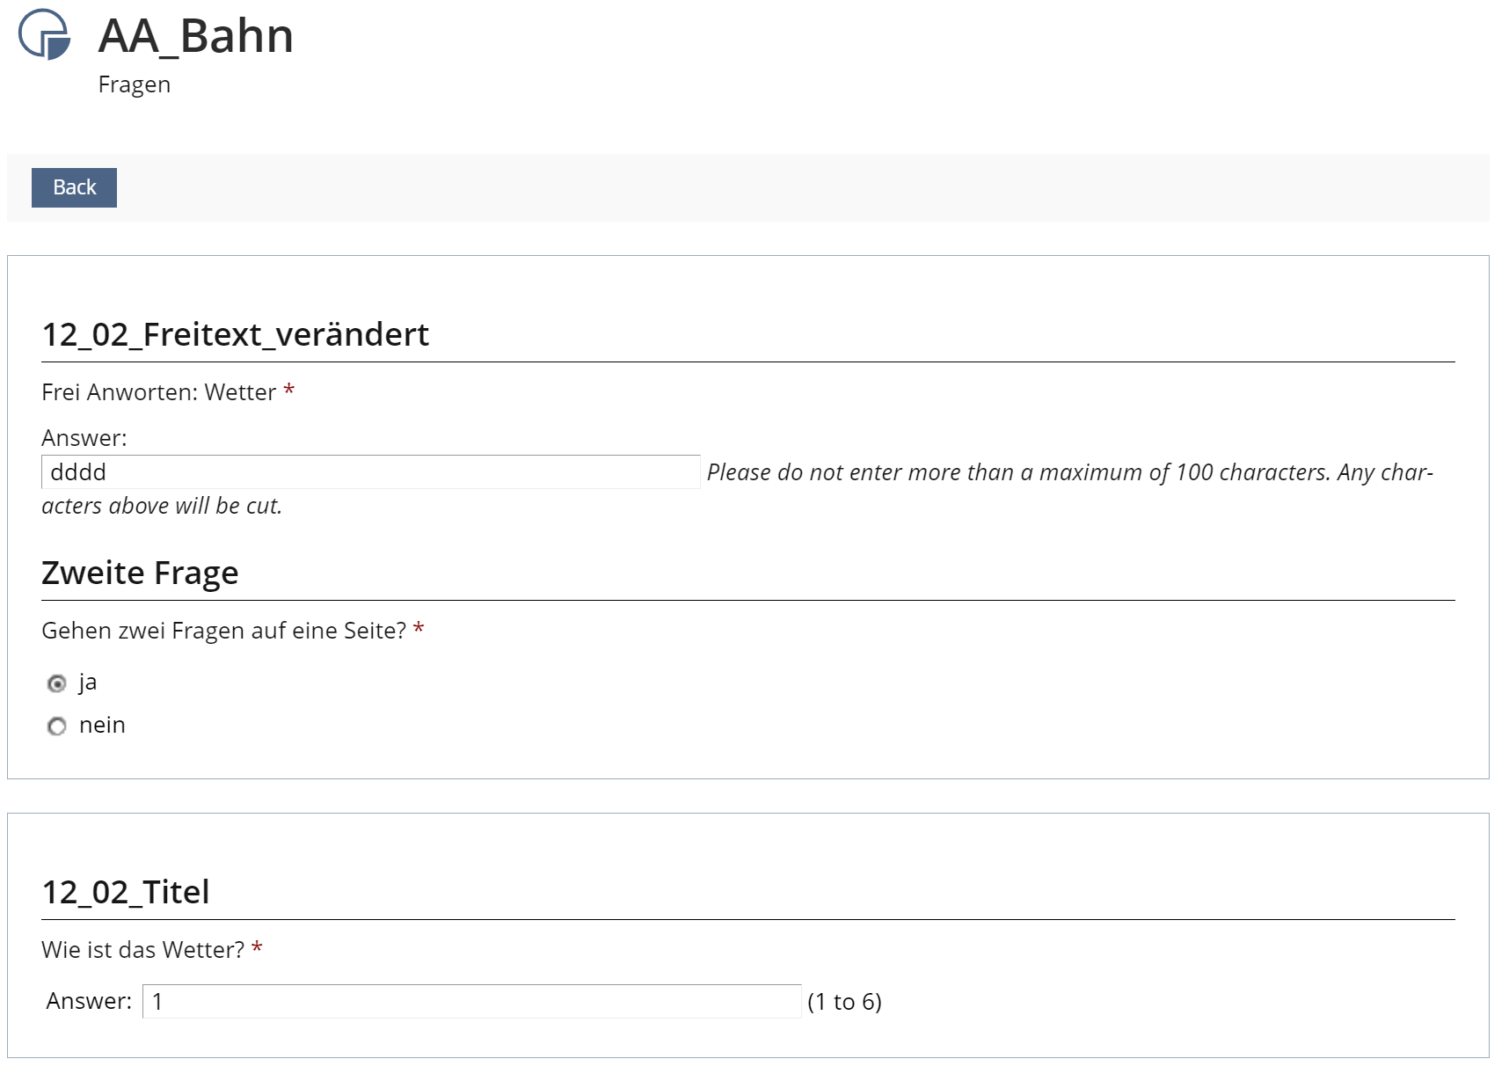Click the 100 characters maximum hint text

(1069, 472)
